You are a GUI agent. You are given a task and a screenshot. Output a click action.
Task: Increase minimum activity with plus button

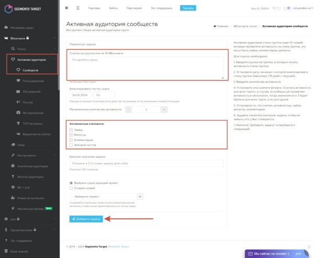tap(164, 110)
